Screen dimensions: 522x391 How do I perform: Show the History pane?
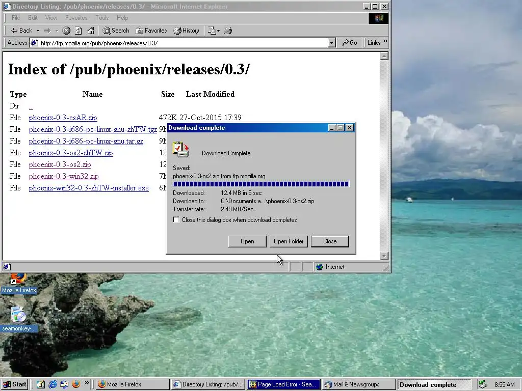click(x=187, y=31)
